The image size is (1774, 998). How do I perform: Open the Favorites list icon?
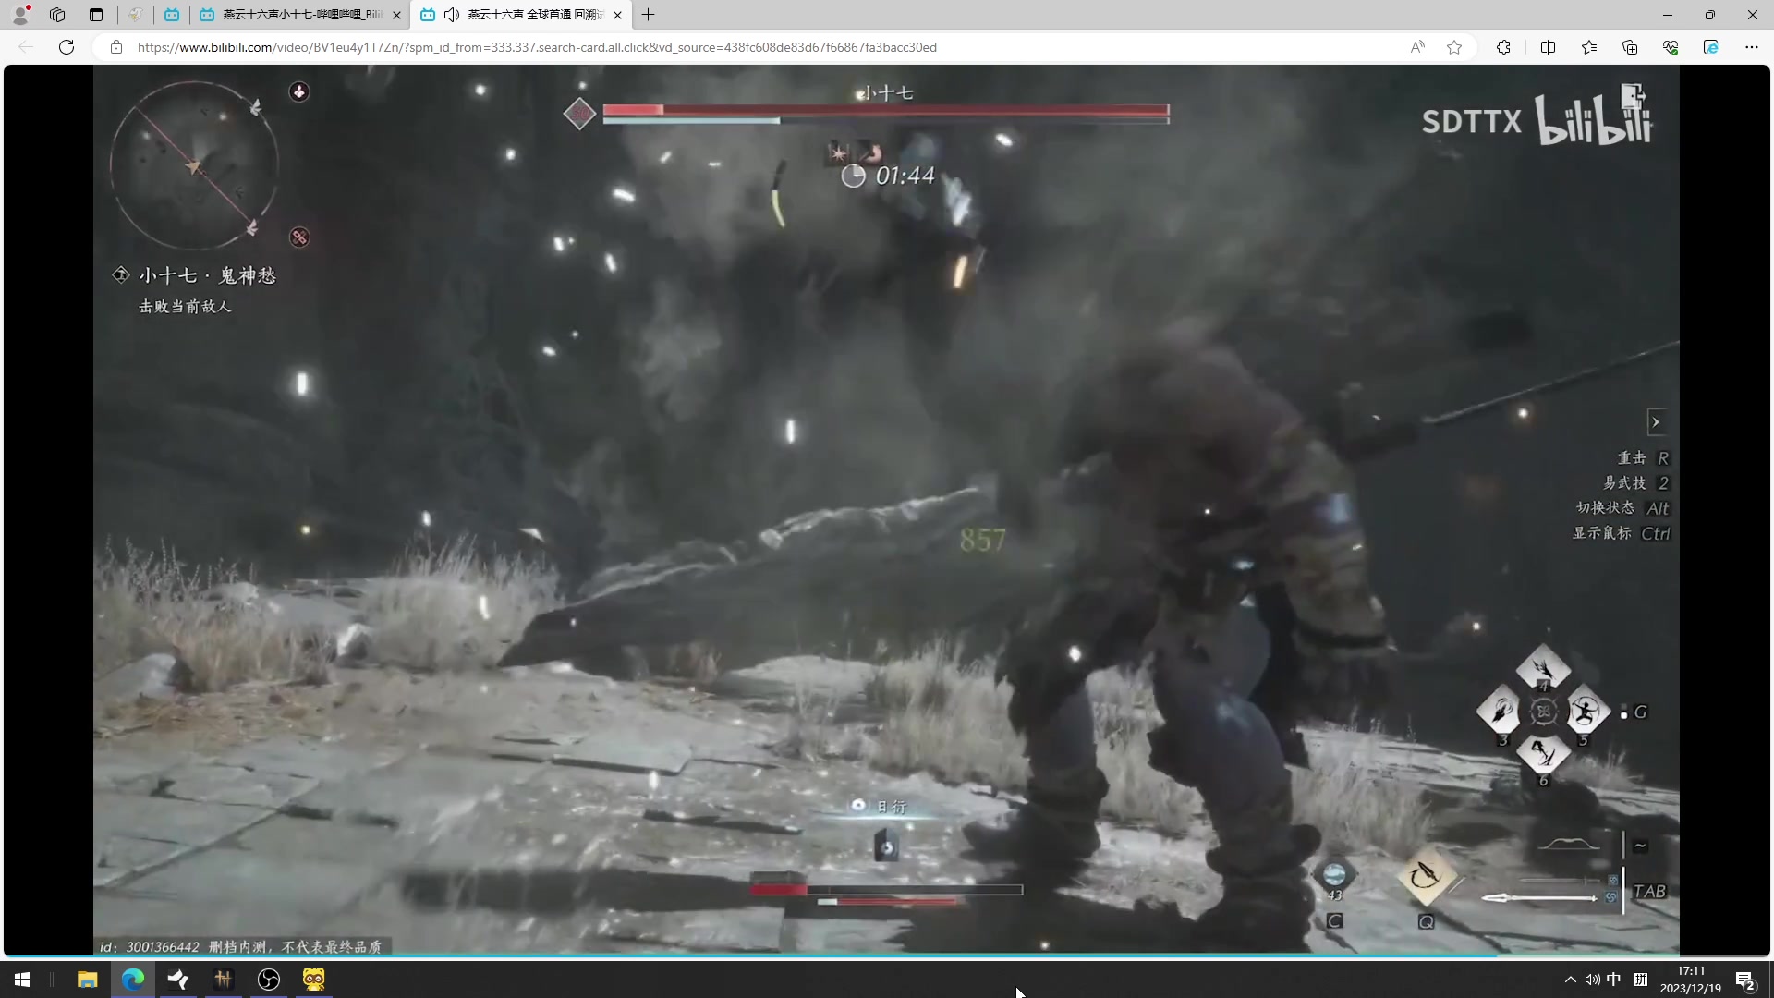pos(1589,47)
